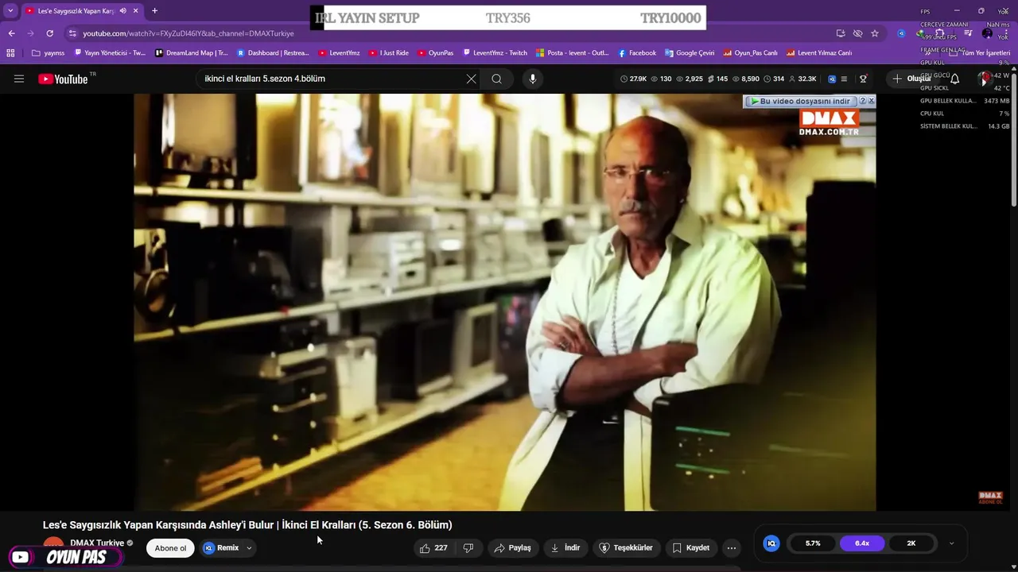Open YouTube notifications bell
This screenshot has width=1018, height=572.
(954, 79)
